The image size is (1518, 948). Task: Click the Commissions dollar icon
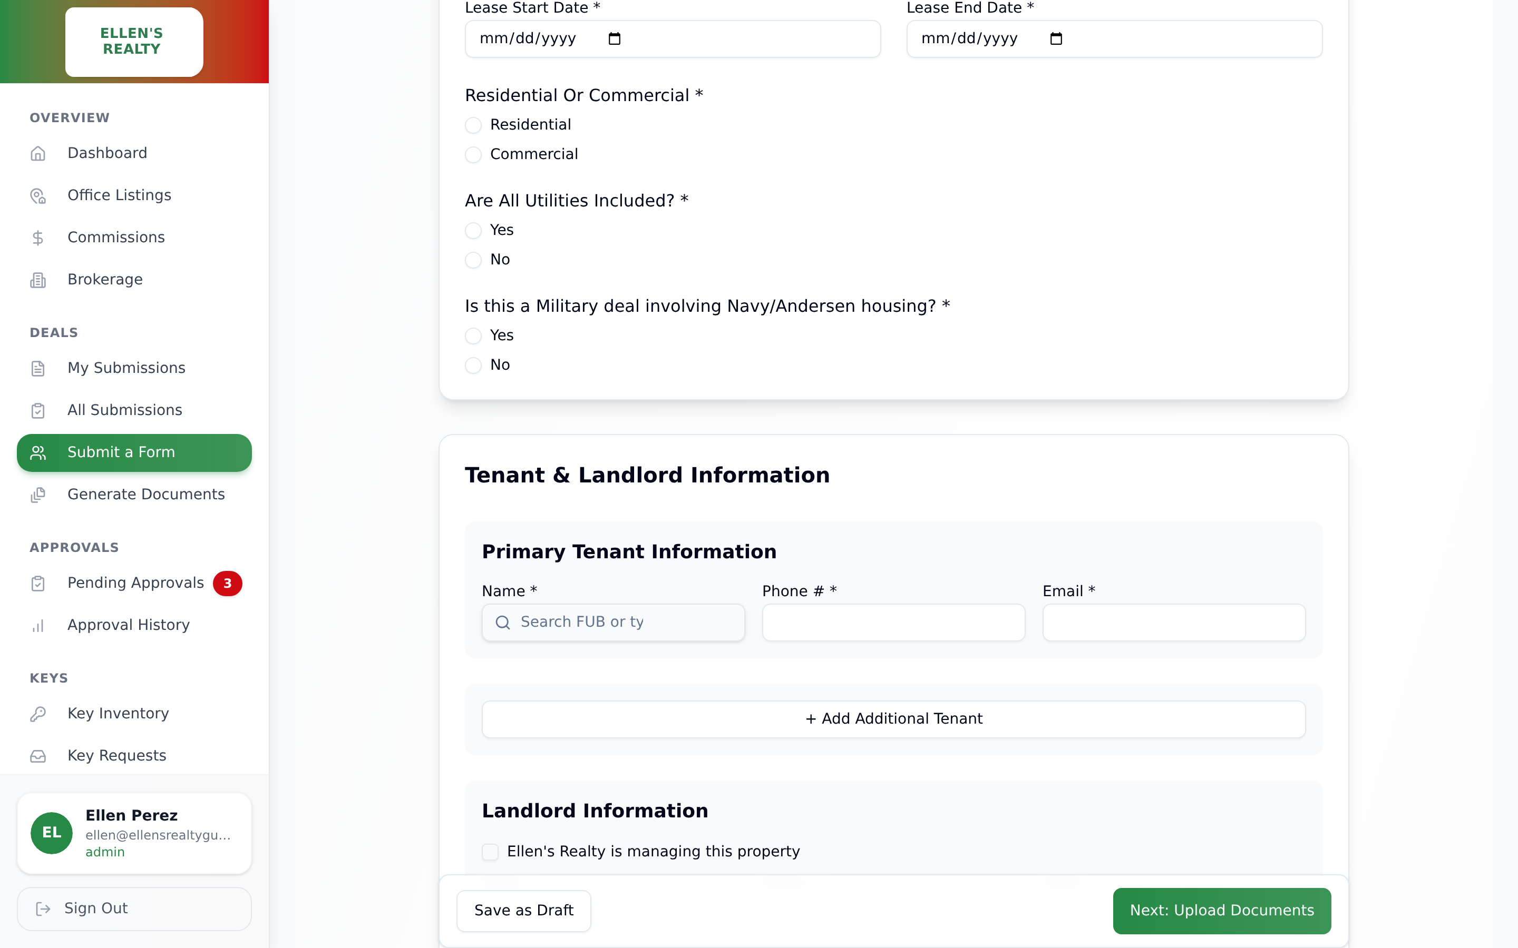point(38,238)
